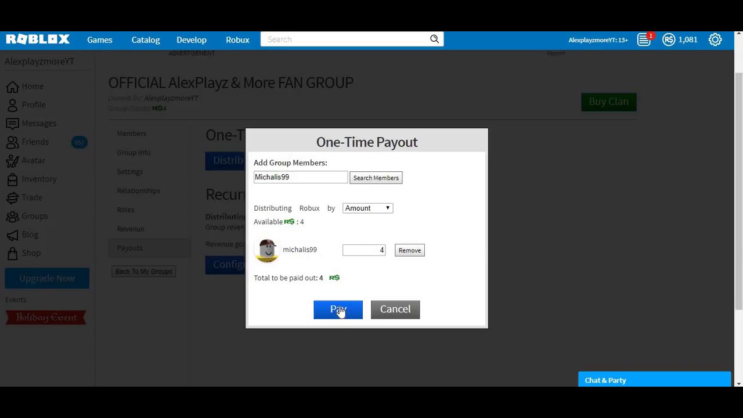The width and height of the screenshot is (743, 418).
Task: Click the Buy Clan button
Action: (x=609, y=102)
